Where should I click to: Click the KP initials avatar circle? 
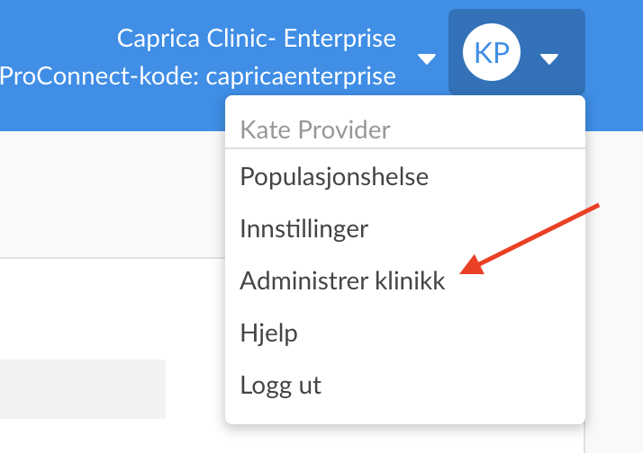pos(492,52)
